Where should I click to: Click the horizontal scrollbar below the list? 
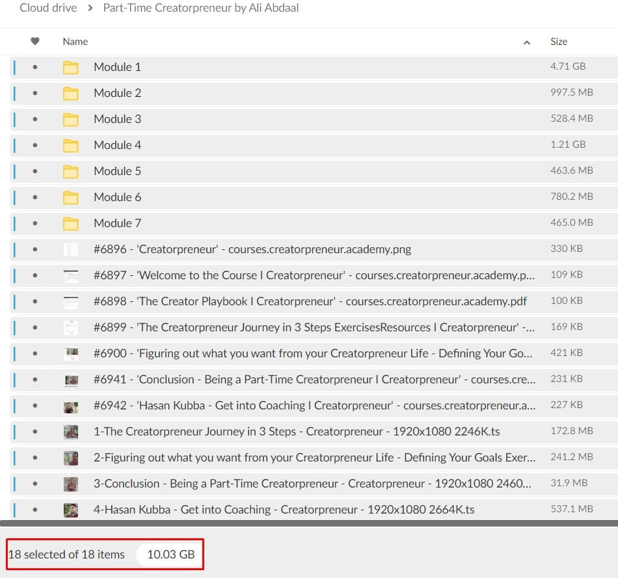pyautogui.click(x=309, y=523)
